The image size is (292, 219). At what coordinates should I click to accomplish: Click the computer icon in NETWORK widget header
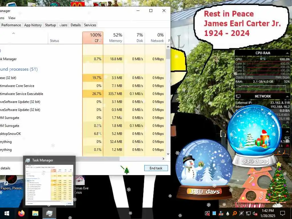[x=238, y=96]
